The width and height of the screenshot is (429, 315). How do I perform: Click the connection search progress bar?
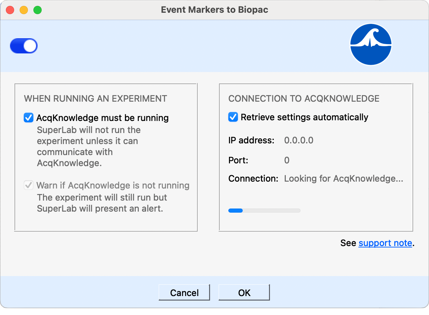point(264,210)
